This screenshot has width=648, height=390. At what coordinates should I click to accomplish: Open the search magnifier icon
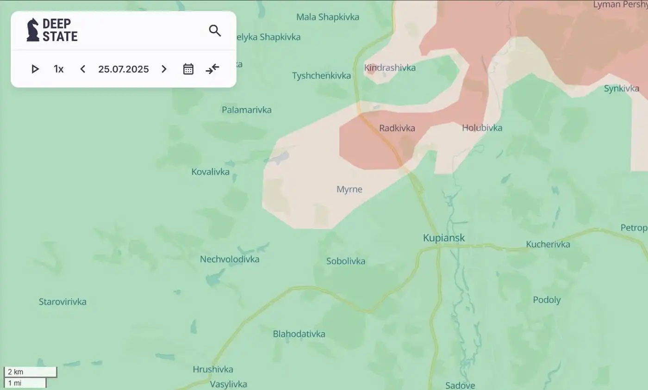(x=215, y=31)
